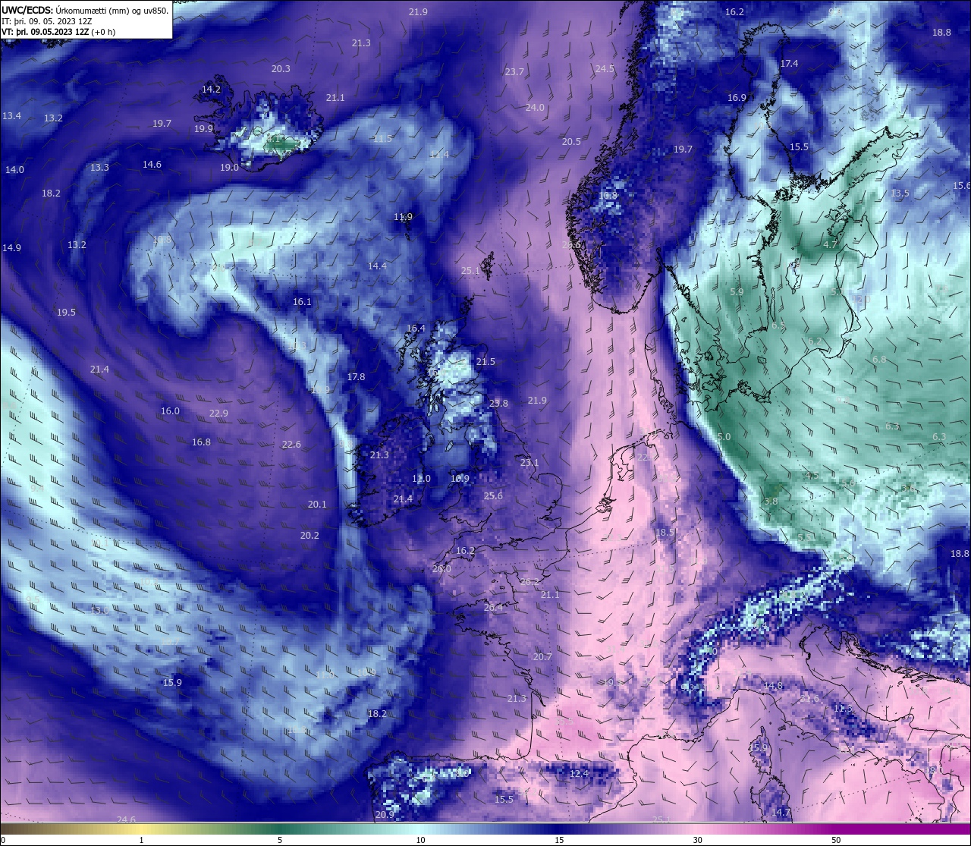This screenshot has height=846, width=971.
Task: Click the color scale tick label '5'
Action: coord(280,840)
